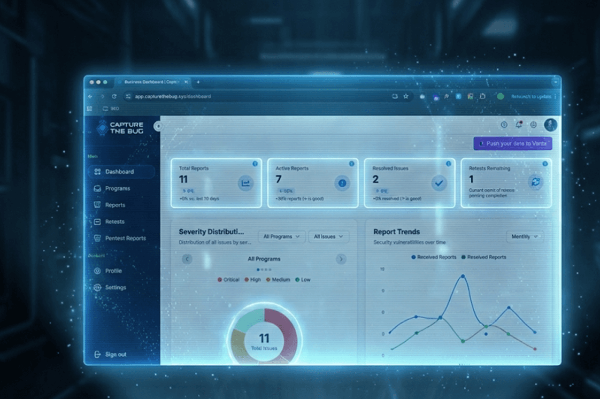The image size is (600, 399).
Task: Click the Retests Remaining value 1
Action: tap(472, 179)
